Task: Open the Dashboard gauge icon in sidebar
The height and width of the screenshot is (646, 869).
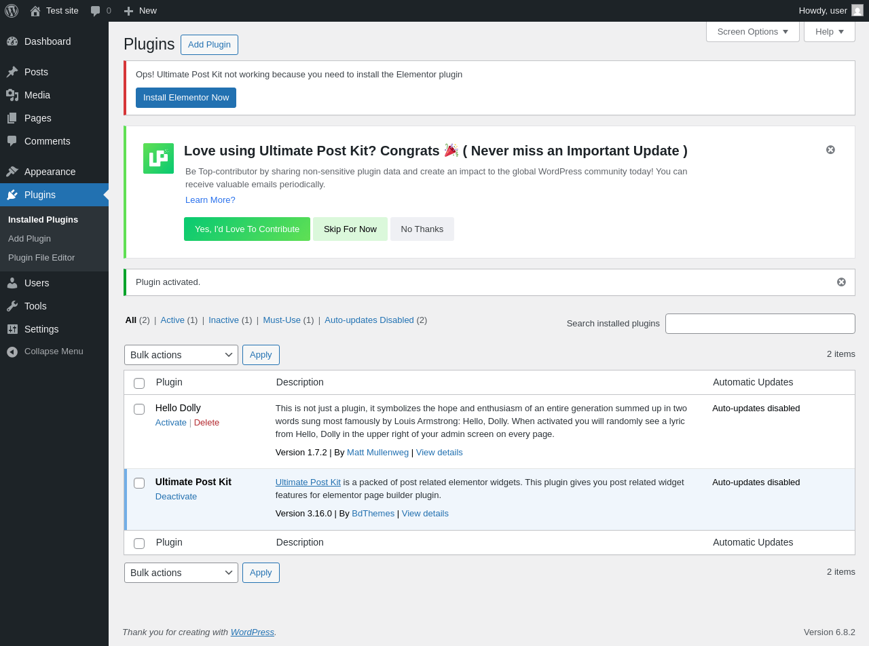Action: tap(12, 41)
